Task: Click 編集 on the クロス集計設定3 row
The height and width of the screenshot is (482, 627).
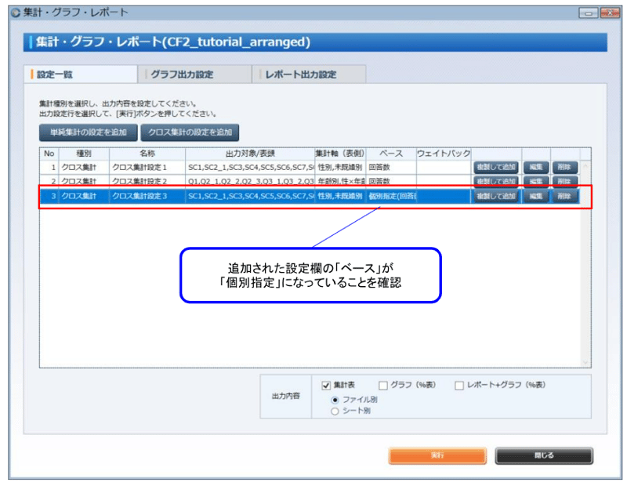Action: coord(537,194)
